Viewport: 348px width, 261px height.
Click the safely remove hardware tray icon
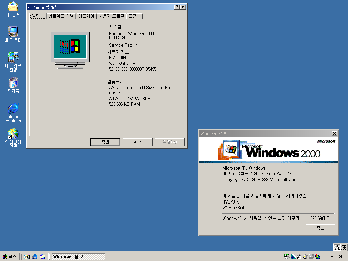point(287,257)
